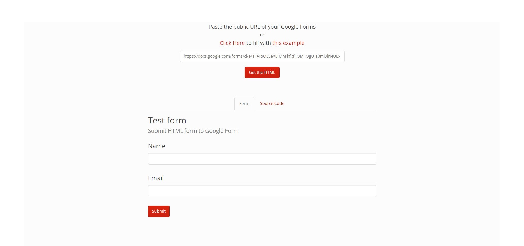This screenshot has width=524, height=246.
Task: Focus the Name input field
Action: 262,158
